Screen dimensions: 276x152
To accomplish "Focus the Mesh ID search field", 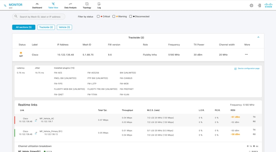I will pos(39,16).
